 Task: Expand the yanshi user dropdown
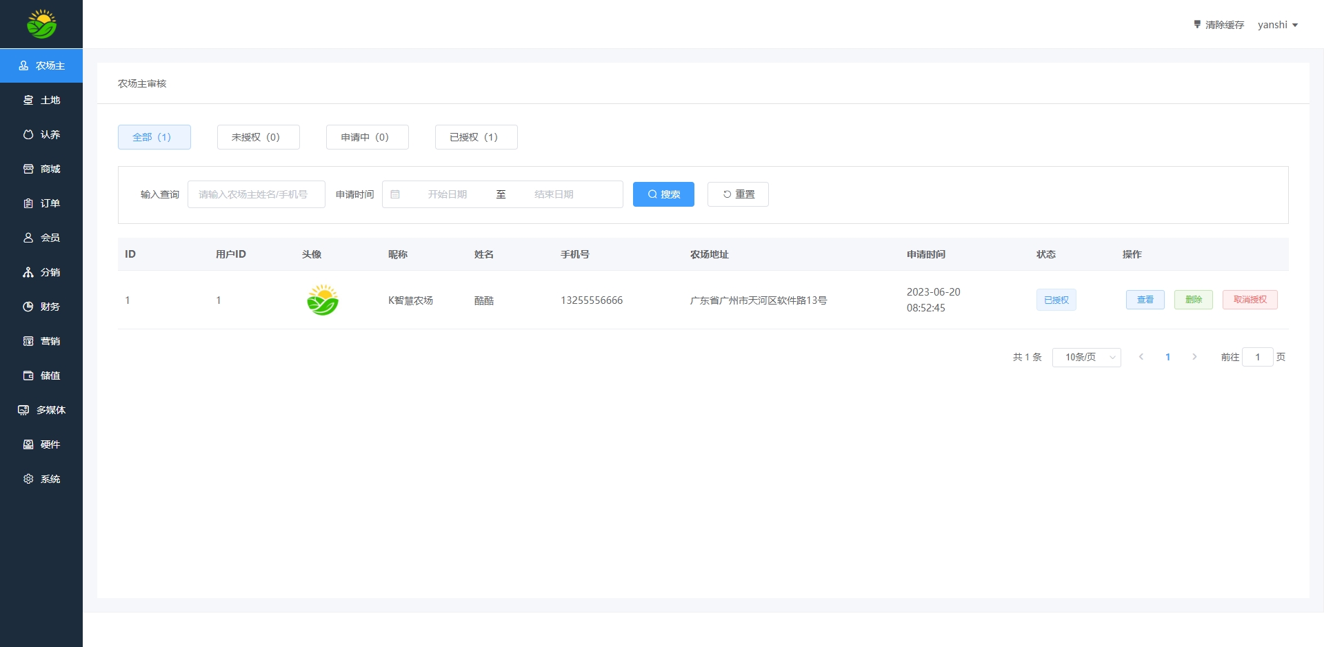[1277, 25]
